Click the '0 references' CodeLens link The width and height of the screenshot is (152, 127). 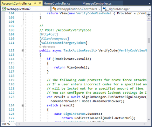pos(47,47)
